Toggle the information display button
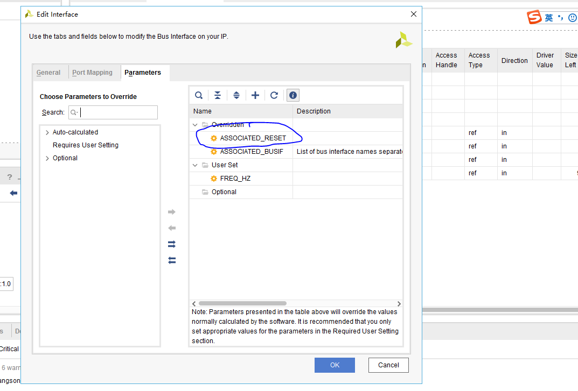Screen dimensions: 578x391 pyautogui.click(x=293, y=95)
